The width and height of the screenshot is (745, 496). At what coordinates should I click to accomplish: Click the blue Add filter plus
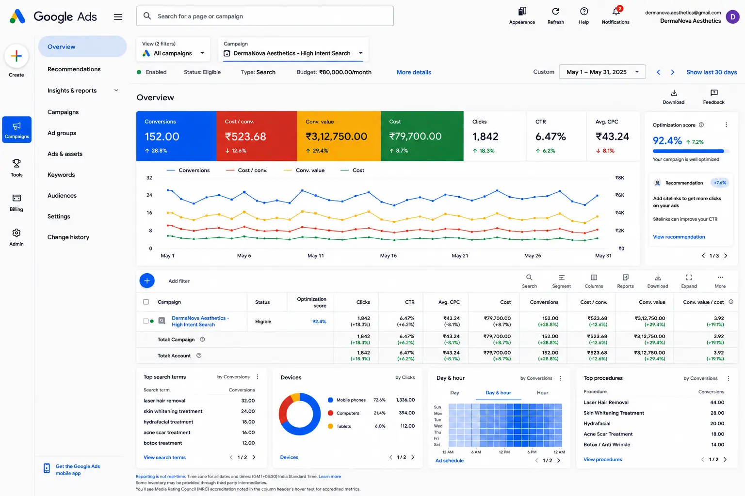[147, 280]
